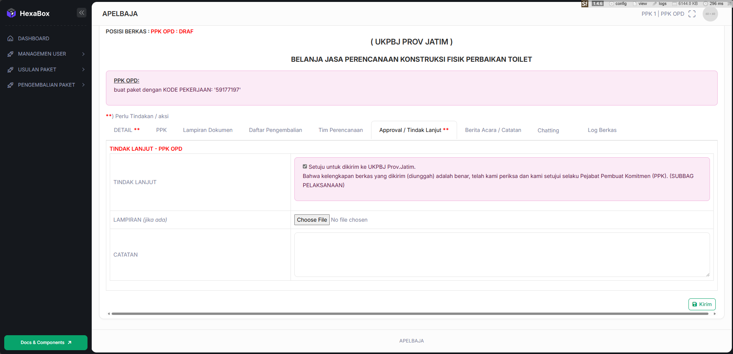
Task: Expand the PENGEMBALIAN PAKET submenu arrow
Action: click(83, 85)
